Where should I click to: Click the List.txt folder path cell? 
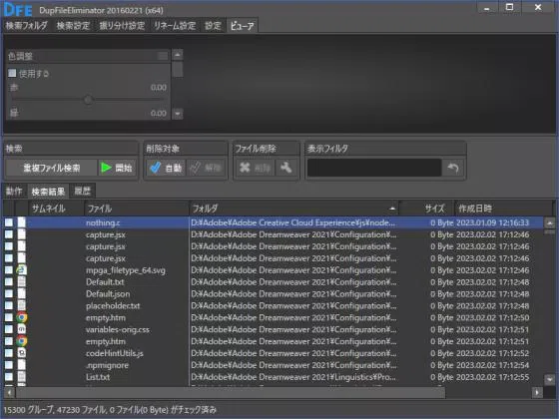pos(293,377)
